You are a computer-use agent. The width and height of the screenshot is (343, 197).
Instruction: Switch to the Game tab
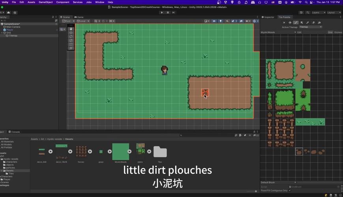(79, 17)
